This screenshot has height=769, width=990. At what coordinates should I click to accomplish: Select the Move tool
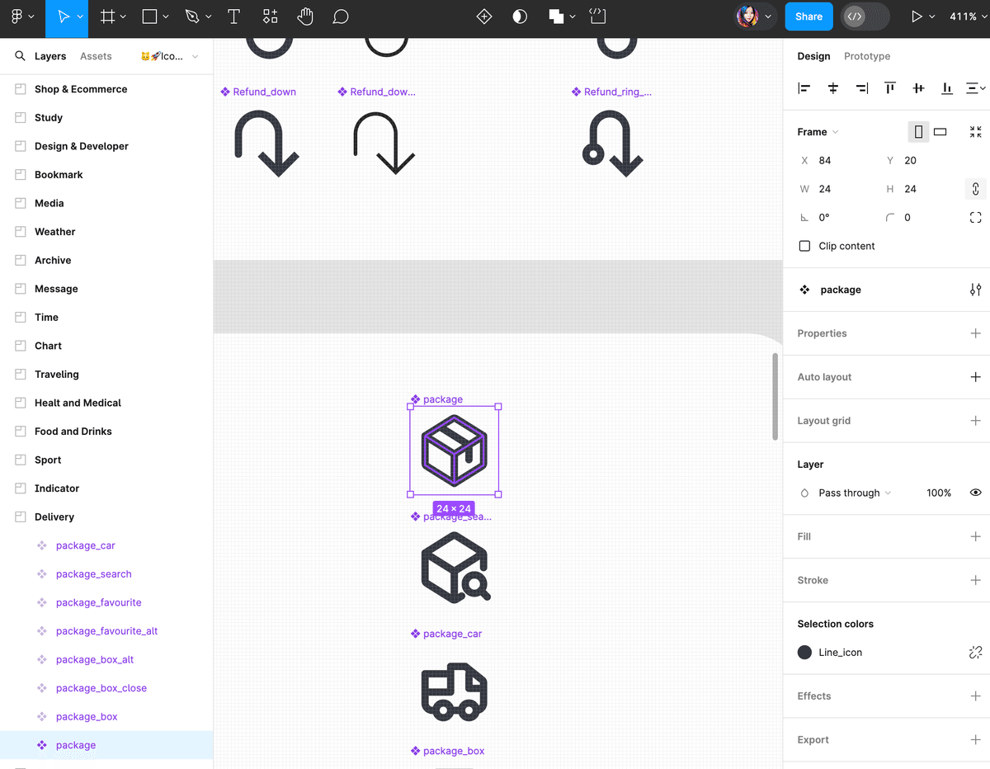tap(64, 17)
